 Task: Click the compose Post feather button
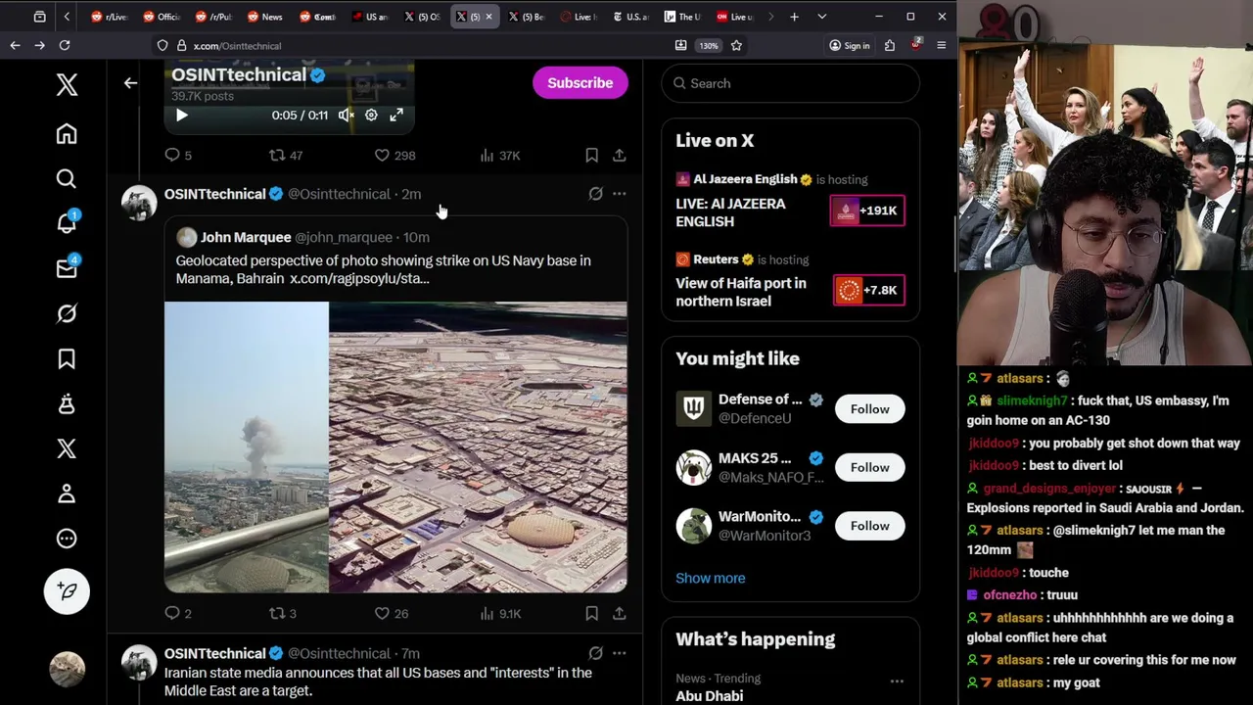coord(67,591)
